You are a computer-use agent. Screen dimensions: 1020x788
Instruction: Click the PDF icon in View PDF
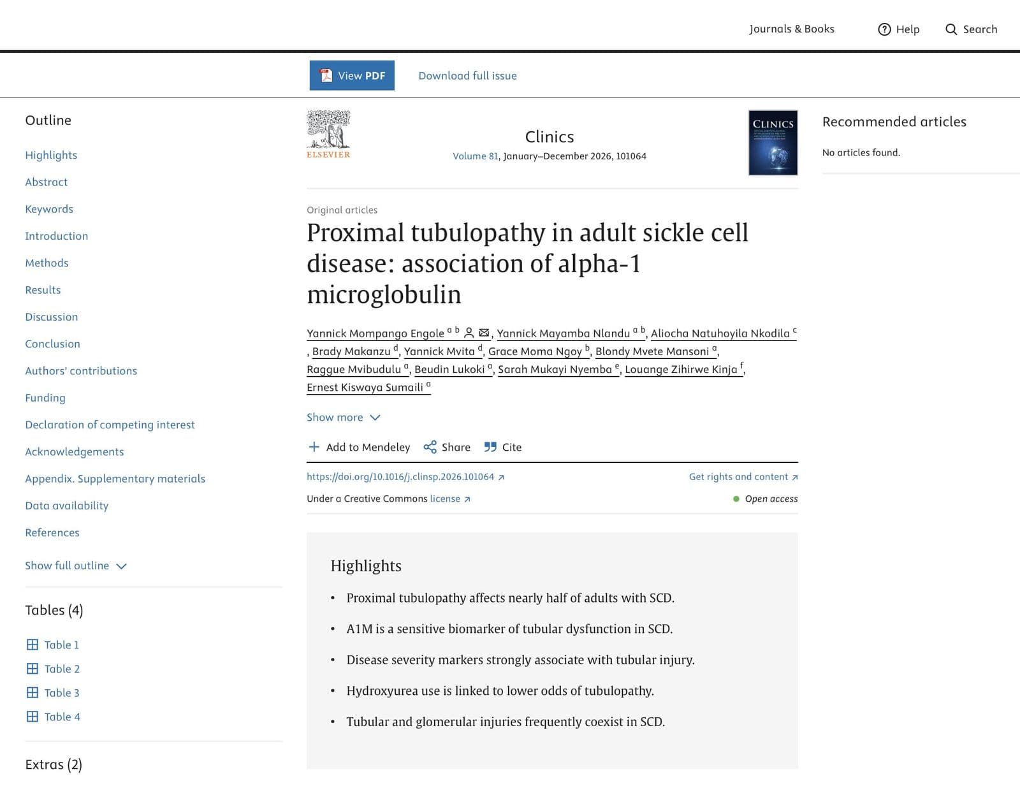coord(326,75)
